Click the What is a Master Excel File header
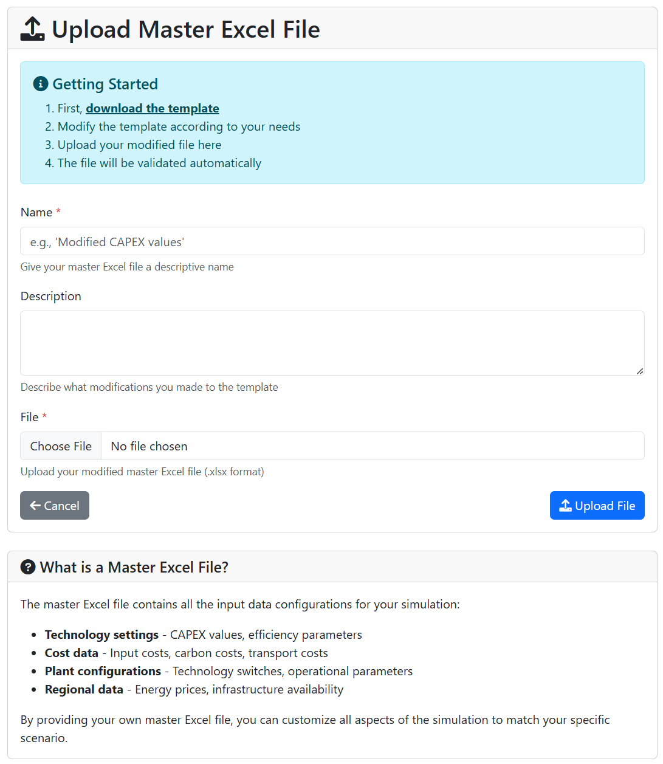 pyautogui.click(x=134, y=567)
